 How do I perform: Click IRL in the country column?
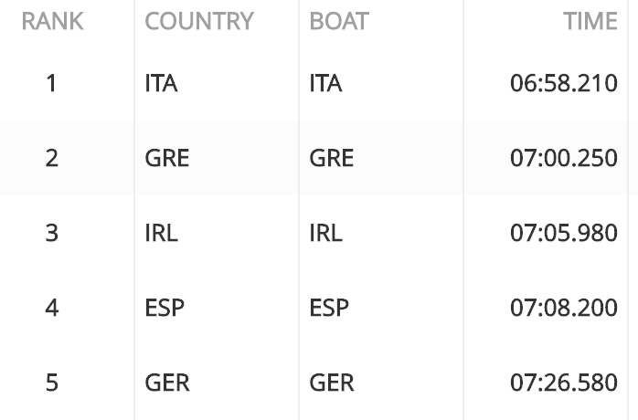[x=161, y=234]
